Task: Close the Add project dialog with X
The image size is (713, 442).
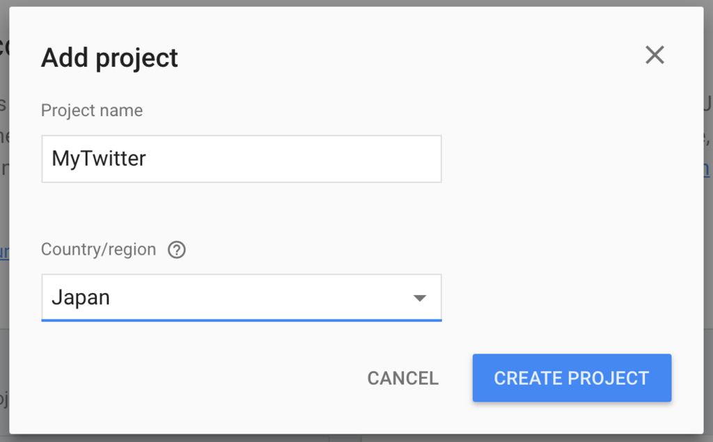Action: click(655, 55)
